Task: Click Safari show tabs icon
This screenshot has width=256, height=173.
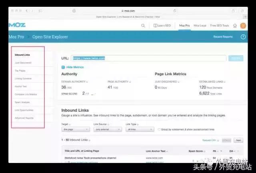Action: pyautogui.click(x=242, y=11)
